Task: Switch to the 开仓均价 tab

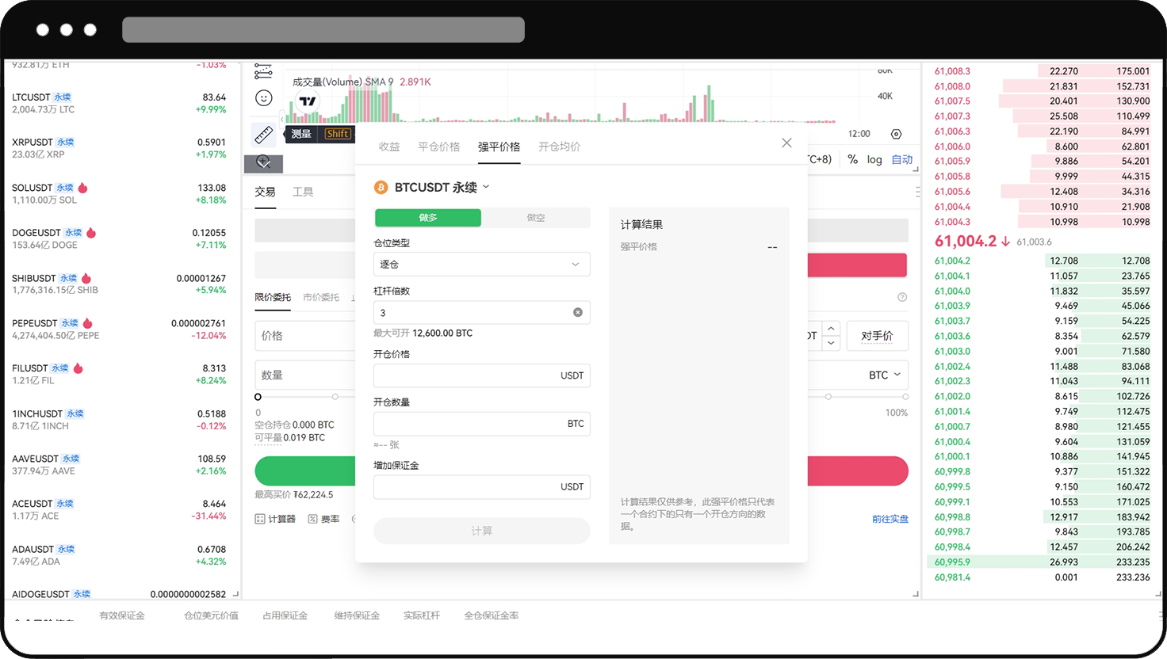Action: (x=560, y=147)
